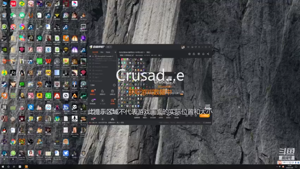
Task: Open the taskbar clock and date
Action: (x=289, y=166)
